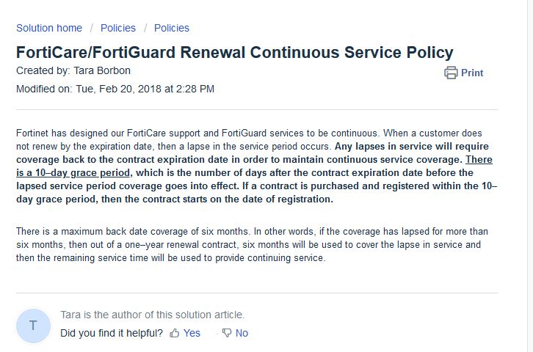The height and width of the screenshot is (352, 533).
Task: Open the last Policies breadcrumb link
Action: pos(172,28)
